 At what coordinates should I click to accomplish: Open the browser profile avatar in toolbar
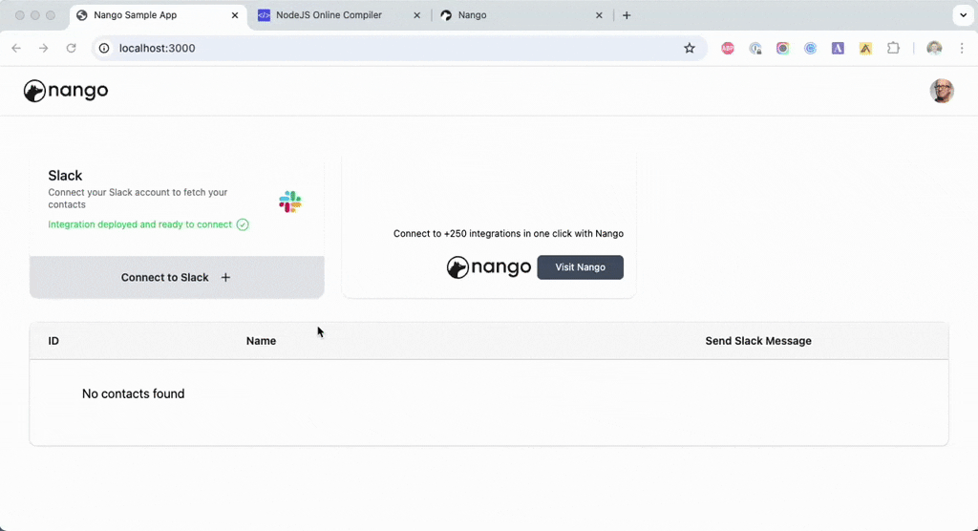tap(934, 48)
